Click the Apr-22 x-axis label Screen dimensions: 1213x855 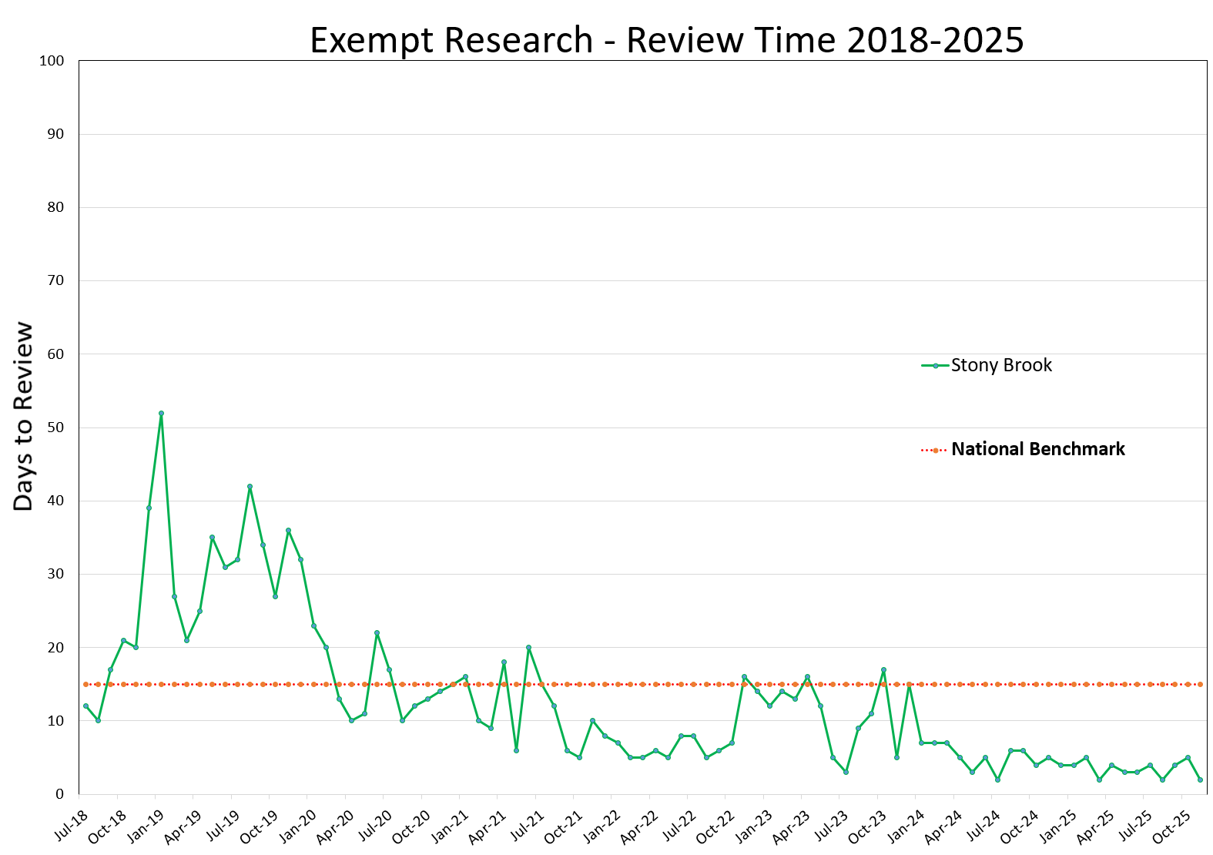click(640, 826)
